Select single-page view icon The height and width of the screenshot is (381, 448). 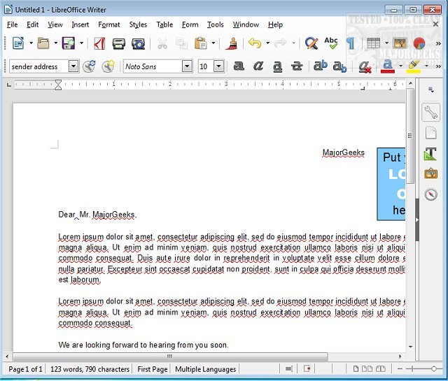point(356,369)
